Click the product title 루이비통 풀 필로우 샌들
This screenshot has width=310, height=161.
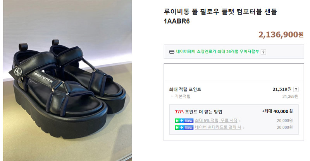220,12
